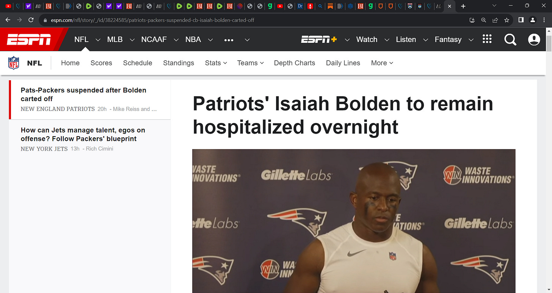Open the zoom magnifier icon in address bar
Image resolution: width=552 pixels, height=293 pixels.
point(483,20)
